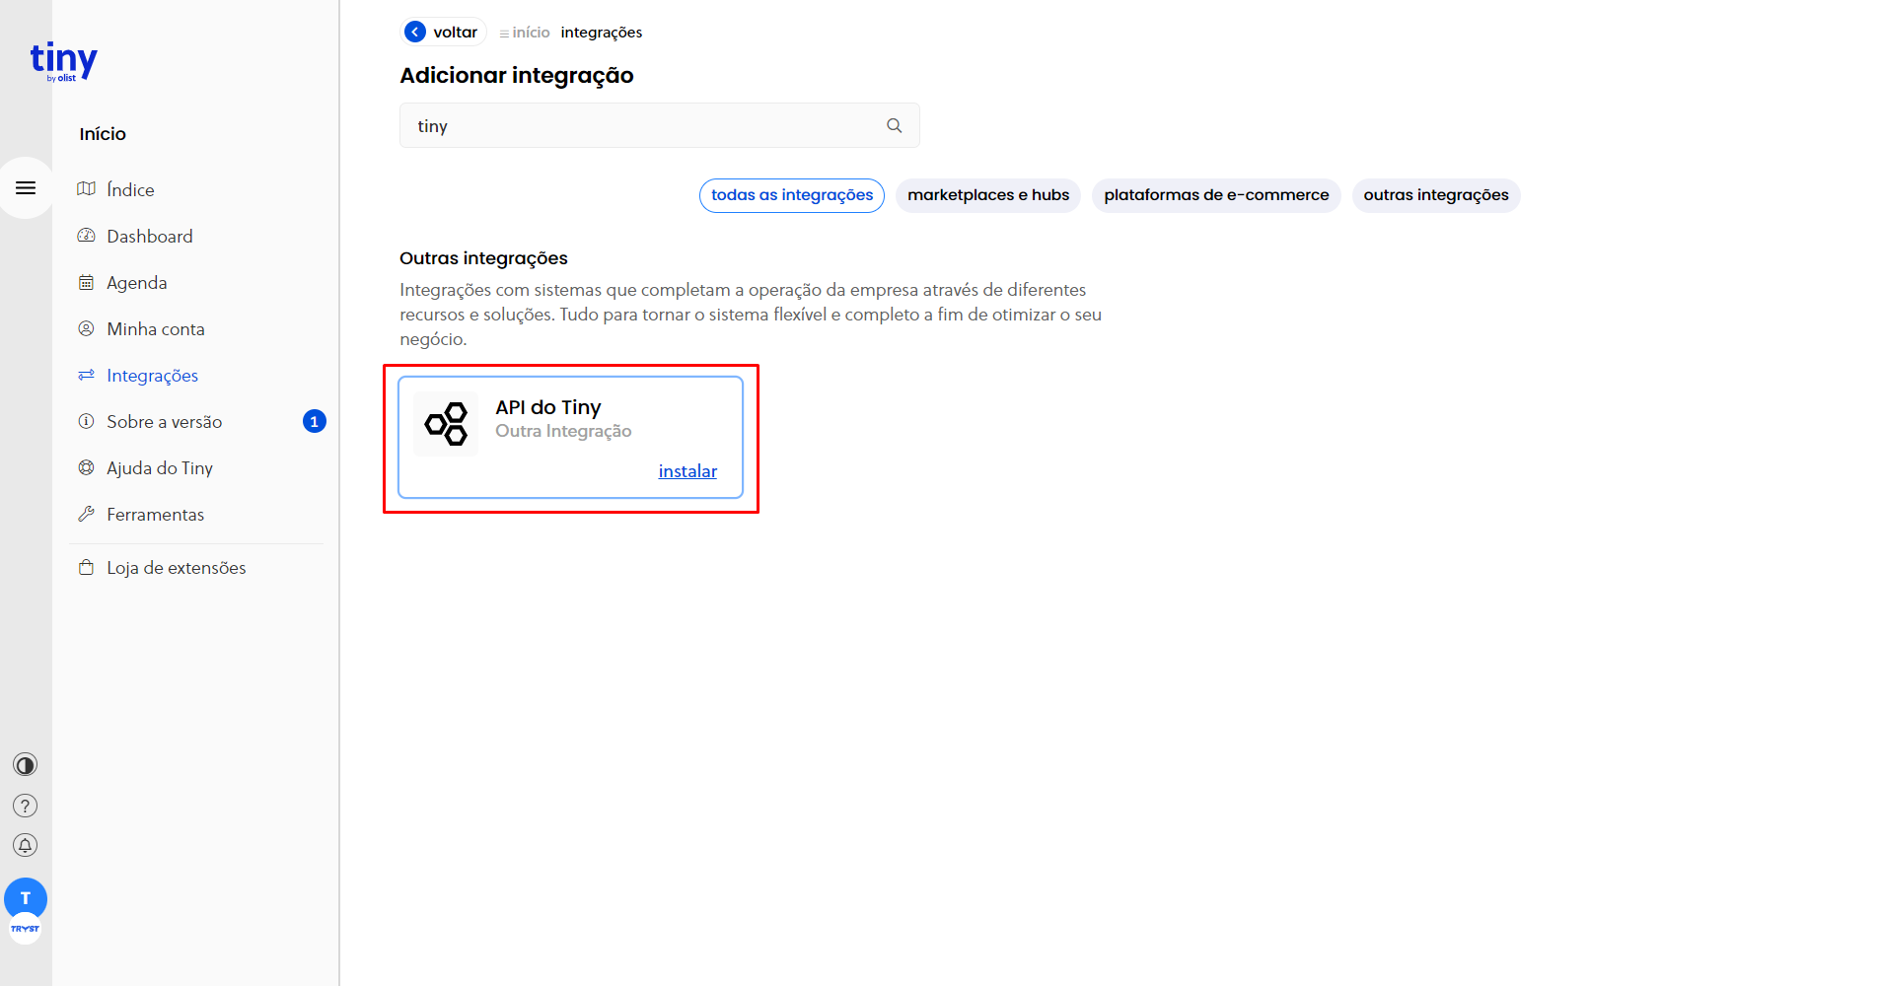This screenshot has height=986, width=1879.
Task: Click the API do Tiny hexagon icon
Action: click(446, 424)
